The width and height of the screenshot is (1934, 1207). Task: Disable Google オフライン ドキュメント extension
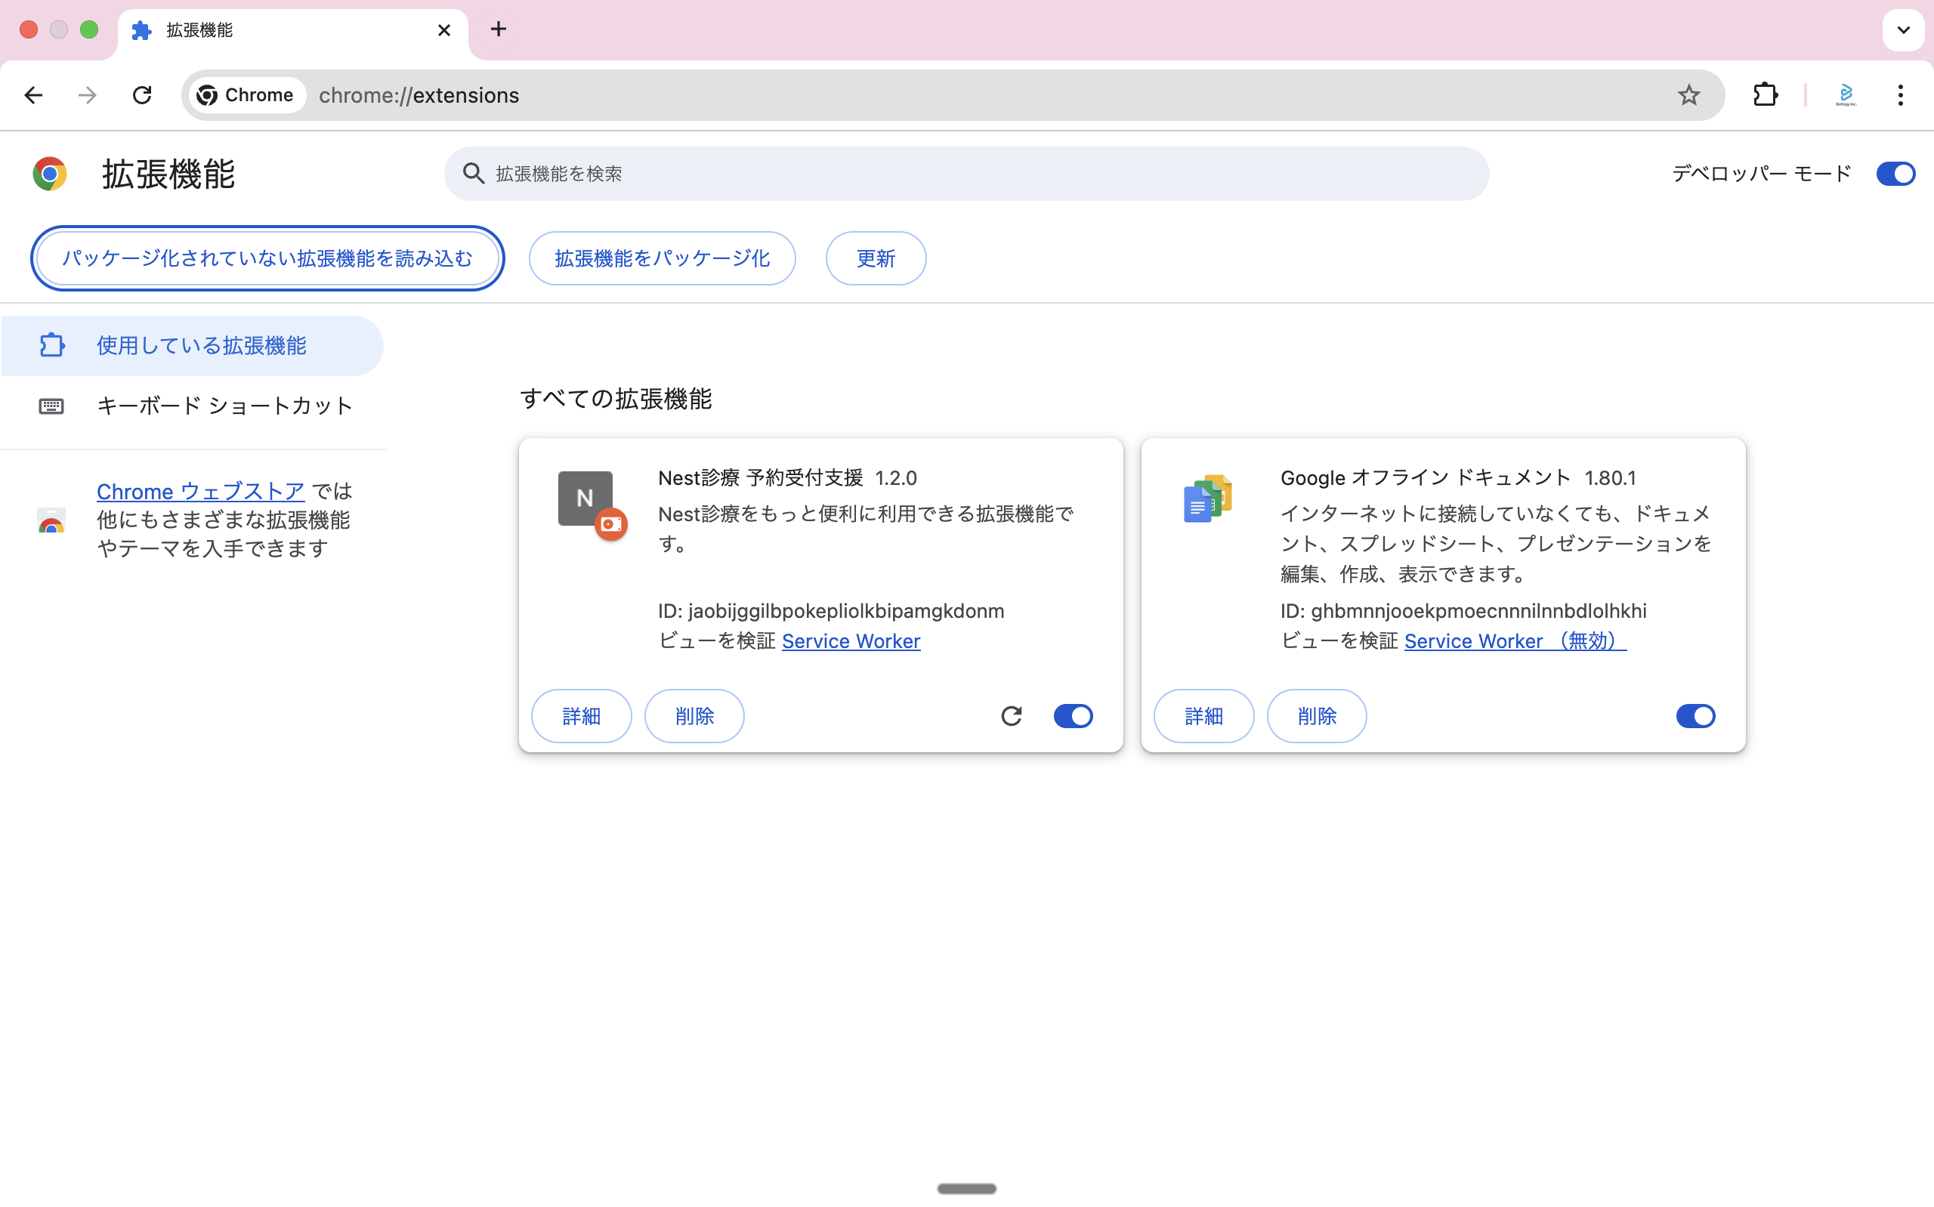click(1695, 716)
